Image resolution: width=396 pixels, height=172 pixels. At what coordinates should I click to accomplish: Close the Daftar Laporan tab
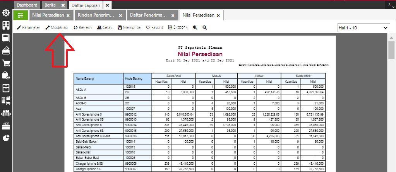[x=107, y=5]
